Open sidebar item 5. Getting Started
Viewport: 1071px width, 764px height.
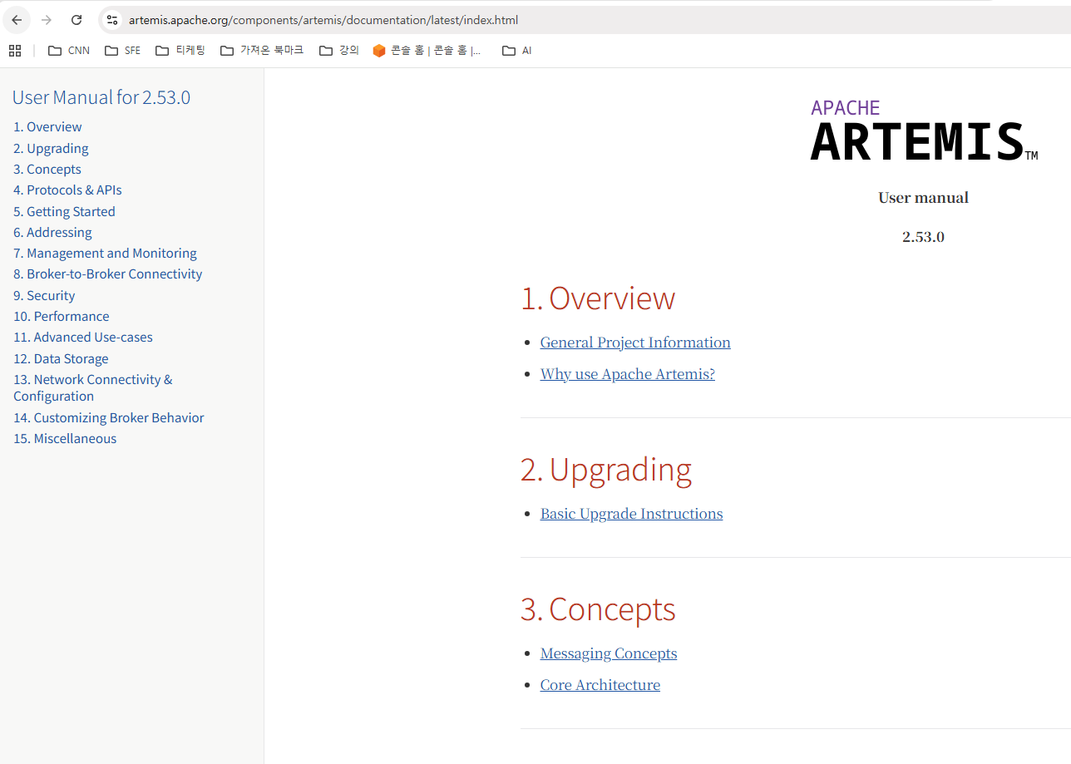[x=64, y=211]
